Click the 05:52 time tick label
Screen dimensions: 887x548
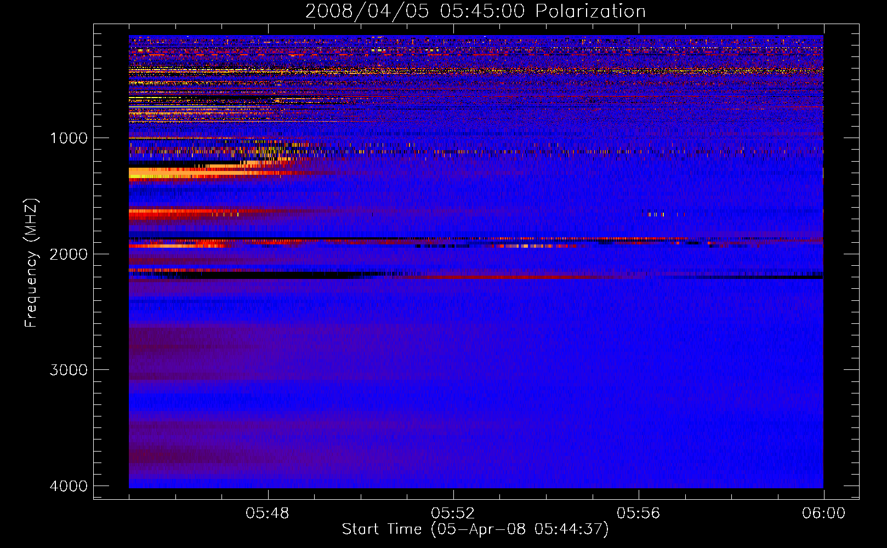(x=453, y=513)
